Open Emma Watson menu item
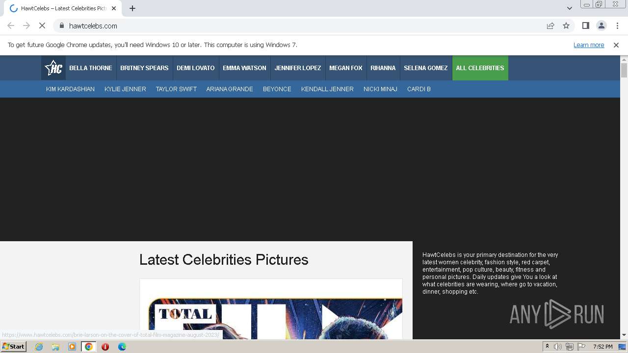The height and width of the screenshot is (353, 628). click(244, 68)
